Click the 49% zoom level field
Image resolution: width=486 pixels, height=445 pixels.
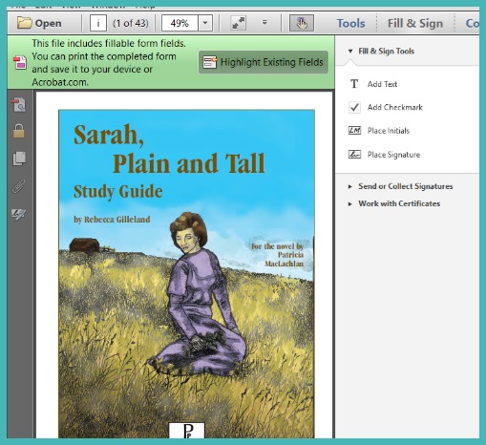[x=180, y=23]
